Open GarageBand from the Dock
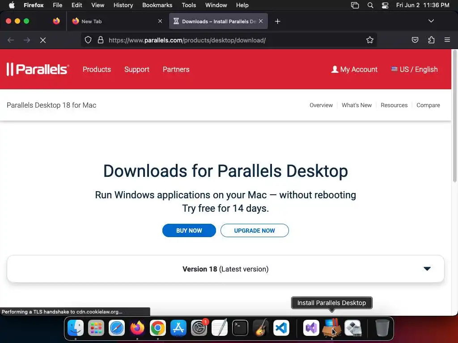Image resolution: width=458 pixels, height=343 pixels. 261,328
